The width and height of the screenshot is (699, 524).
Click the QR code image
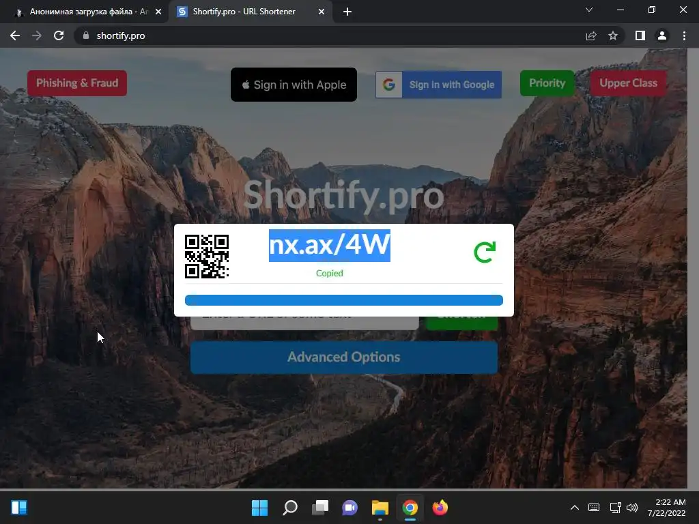207,257
